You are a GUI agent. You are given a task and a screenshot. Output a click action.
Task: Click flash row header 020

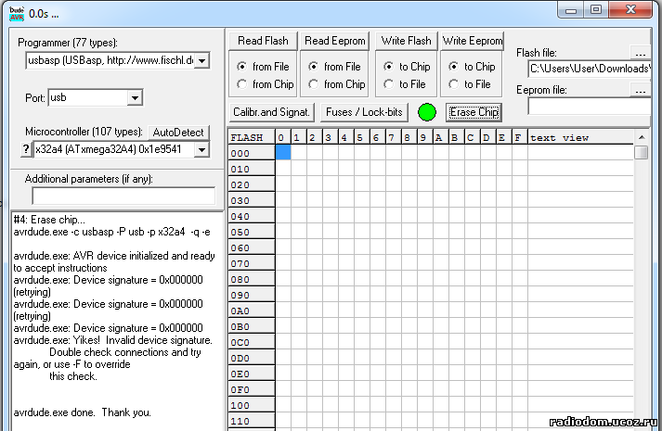pos(252,184)
